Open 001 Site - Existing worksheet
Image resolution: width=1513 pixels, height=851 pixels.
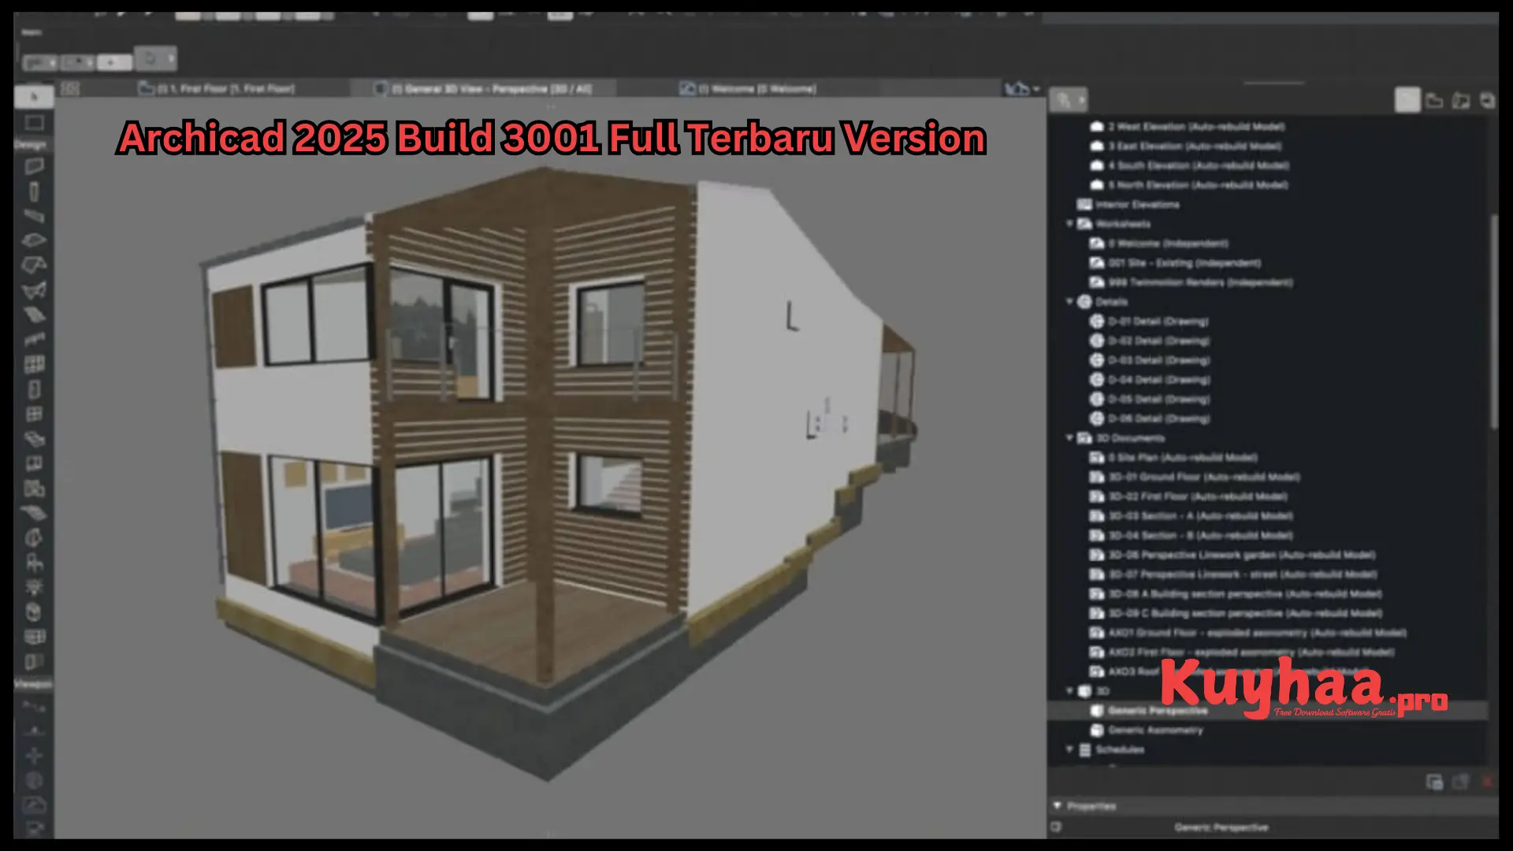coord(1176,263)
